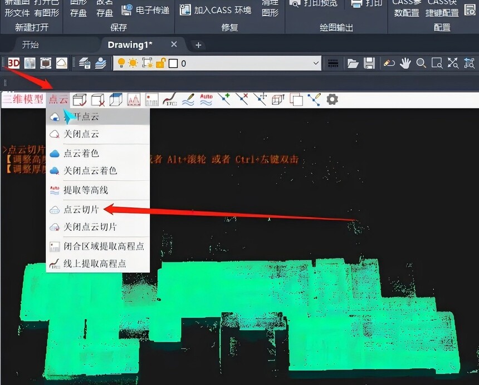Viewport: 479px width, 385px height.
Task: Toggle the layer lock padlock icon
Action: [x=160, y=63]
